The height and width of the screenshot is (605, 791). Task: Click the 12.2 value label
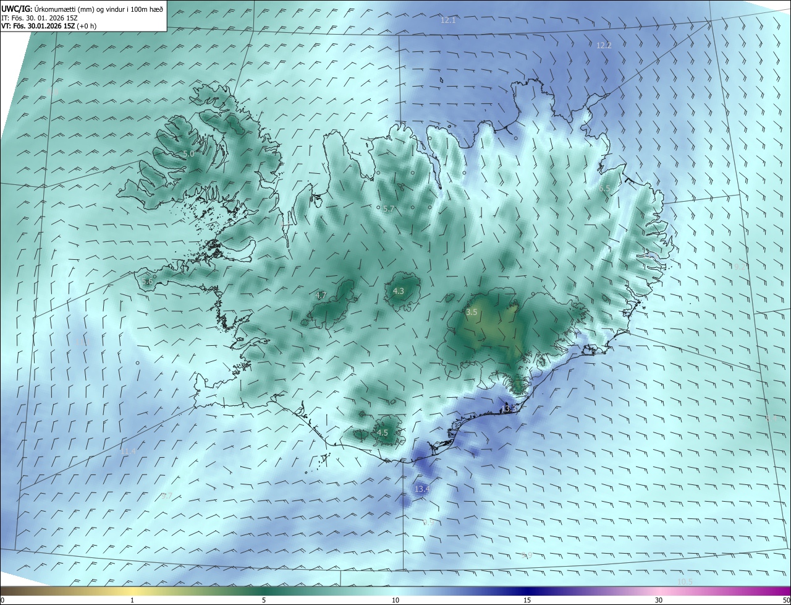[604, 45]
